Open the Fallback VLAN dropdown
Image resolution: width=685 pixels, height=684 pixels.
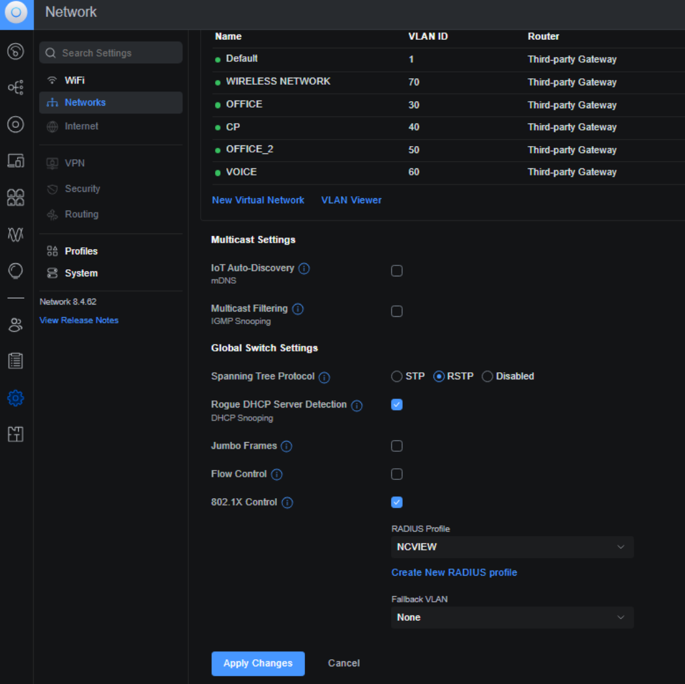click(x=512, y=617)
